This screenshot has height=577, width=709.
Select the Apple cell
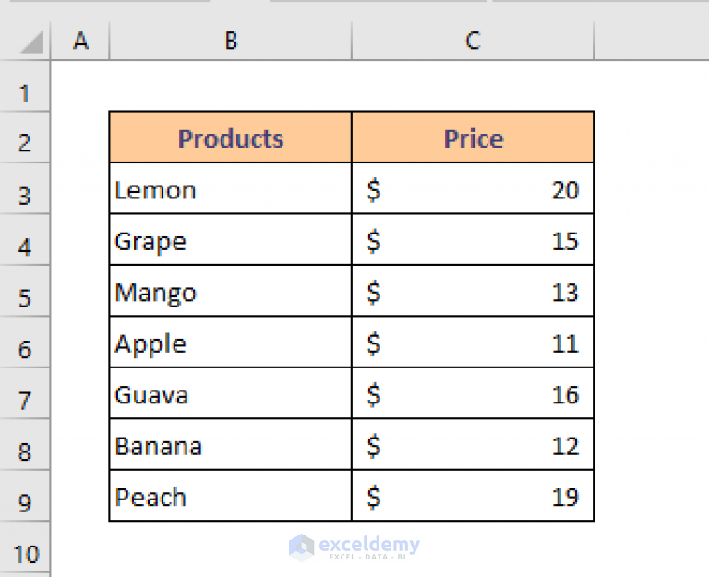coord(231,343)
